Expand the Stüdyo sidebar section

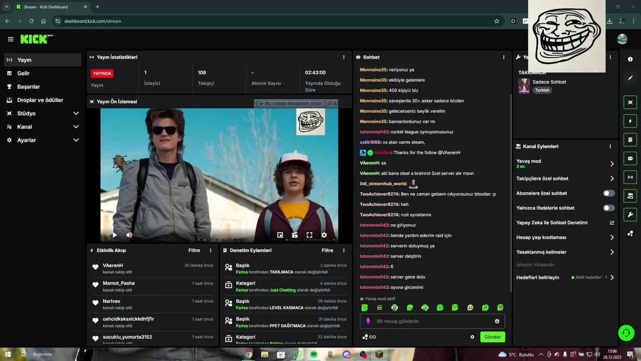[x=76, y=113]
